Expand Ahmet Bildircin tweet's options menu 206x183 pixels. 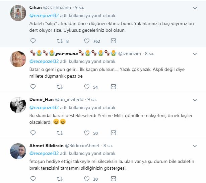(195, 146)
